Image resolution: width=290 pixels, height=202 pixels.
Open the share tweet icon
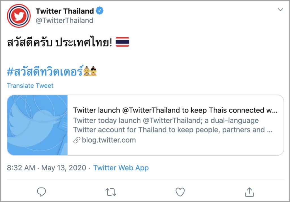point(249,192)
